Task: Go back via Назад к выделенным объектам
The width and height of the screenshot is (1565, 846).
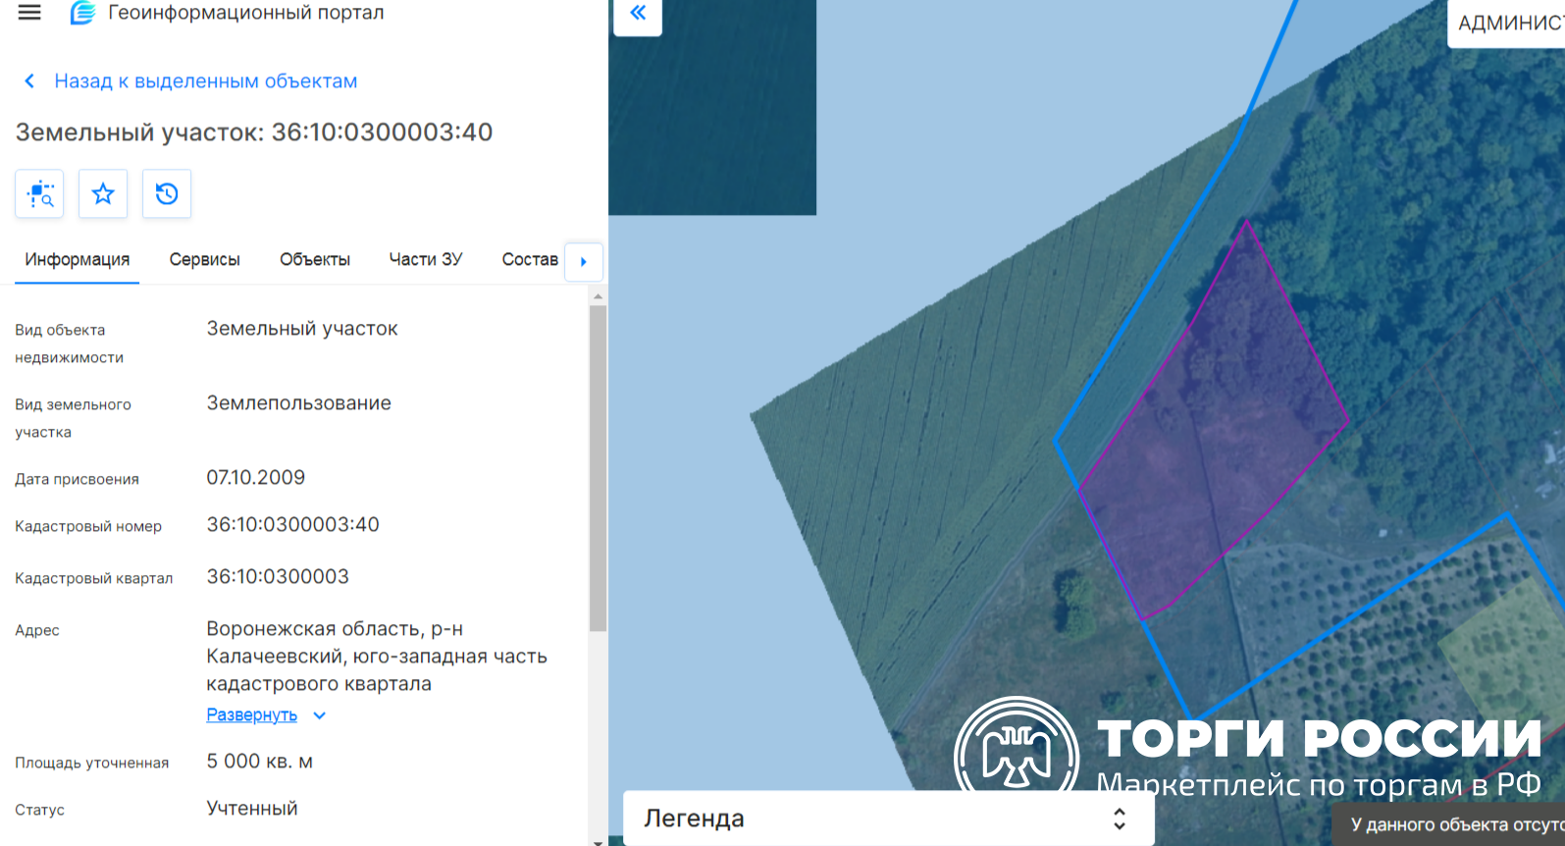Action: tap(205, 81)
